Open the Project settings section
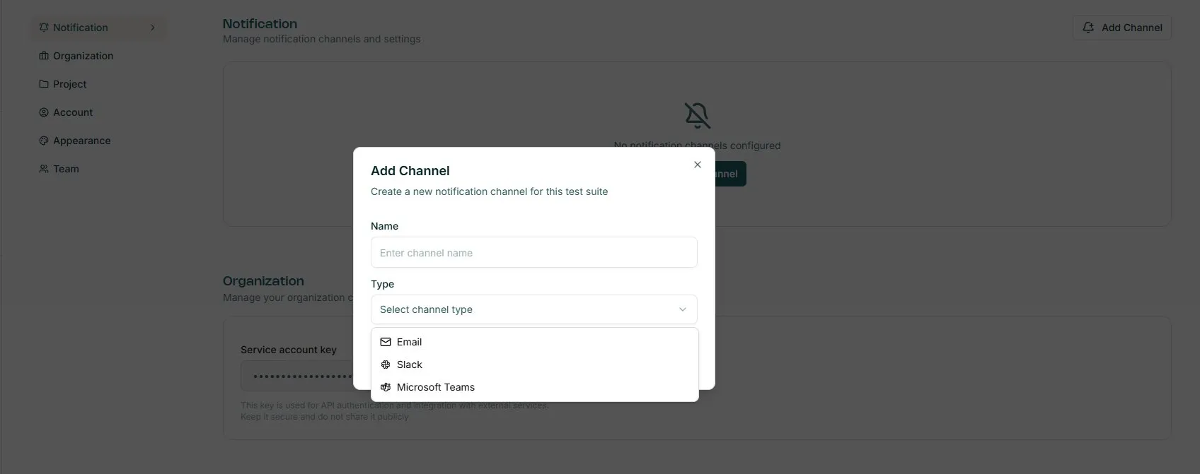 pyautogui.click(x=98, y=84)
